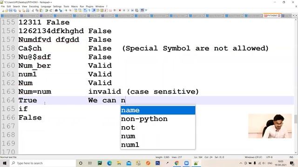Open the Macro menu
Viewport: 298px width, 167px height.
tap(74, 6)
